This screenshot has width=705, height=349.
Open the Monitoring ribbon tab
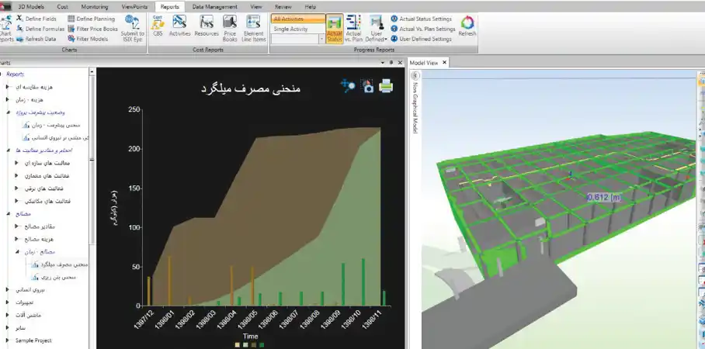pos(95,5)
